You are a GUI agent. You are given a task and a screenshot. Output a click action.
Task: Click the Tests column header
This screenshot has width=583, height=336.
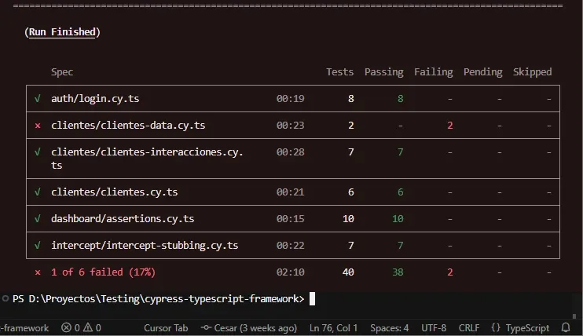coord(340,71)
